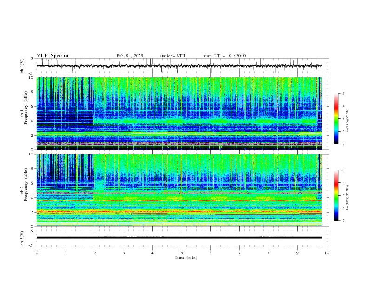Click the 'VLF Spectra' title text

click(53, 56)
